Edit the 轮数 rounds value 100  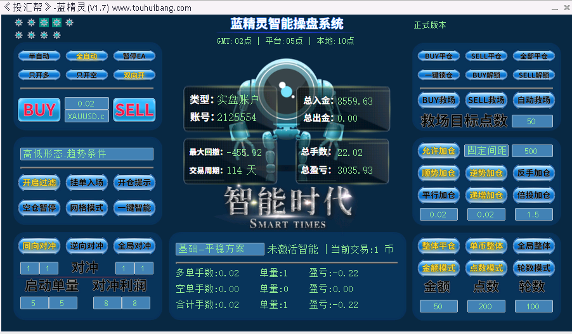click(534, 306)
